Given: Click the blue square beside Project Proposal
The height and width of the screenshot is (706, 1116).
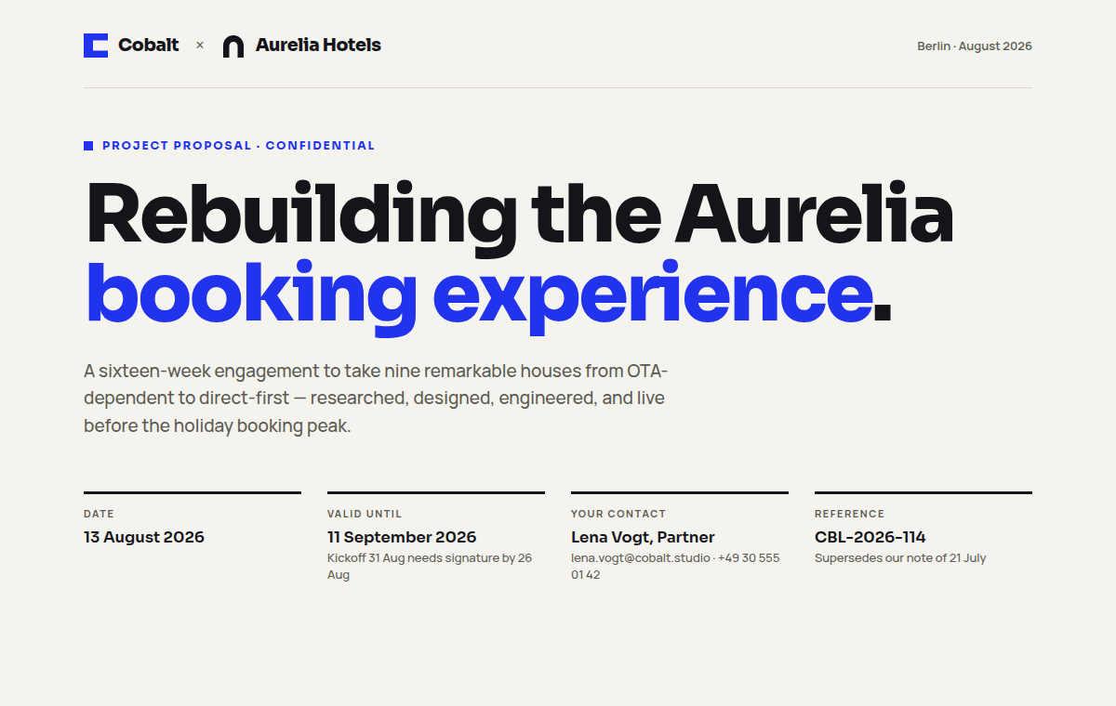Looking at the screenshot, I should (88, 146).
